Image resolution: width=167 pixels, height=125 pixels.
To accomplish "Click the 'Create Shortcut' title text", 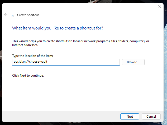I will [28, 15].
